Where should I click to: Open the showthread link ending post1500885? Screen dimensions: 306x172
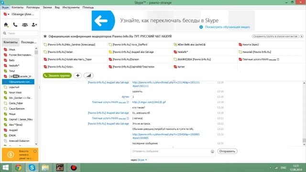pos(166,136)
